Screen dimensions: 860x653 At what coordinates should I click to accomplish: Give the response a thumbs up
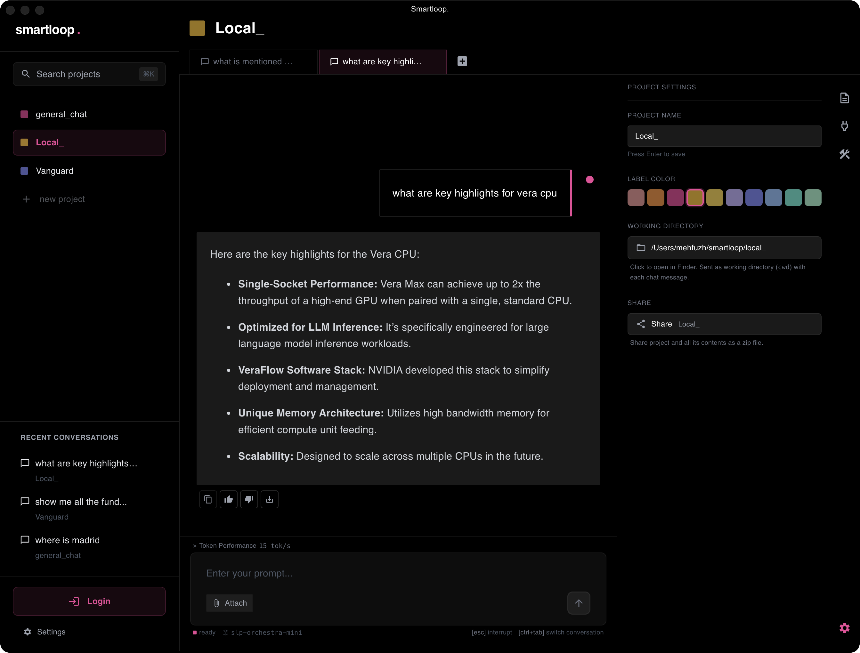pos(229,499)
